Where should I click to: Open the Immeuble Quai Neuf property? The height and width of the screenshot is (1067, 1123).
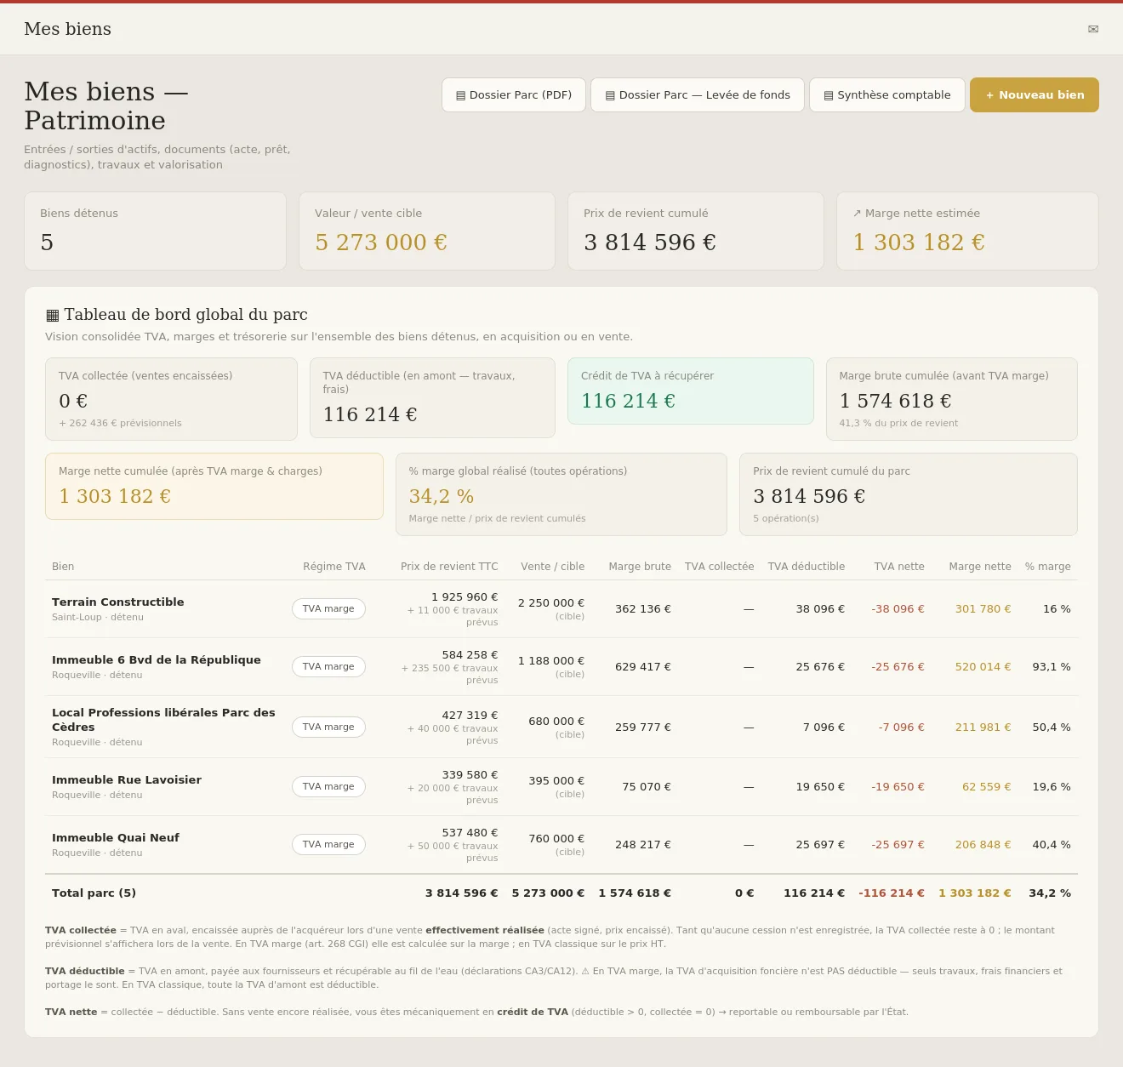561,845
